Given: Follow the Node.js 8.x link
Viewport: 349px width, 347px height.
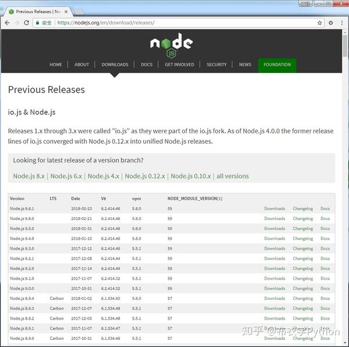Looking at the screenshot, I should tap(29, 176).
